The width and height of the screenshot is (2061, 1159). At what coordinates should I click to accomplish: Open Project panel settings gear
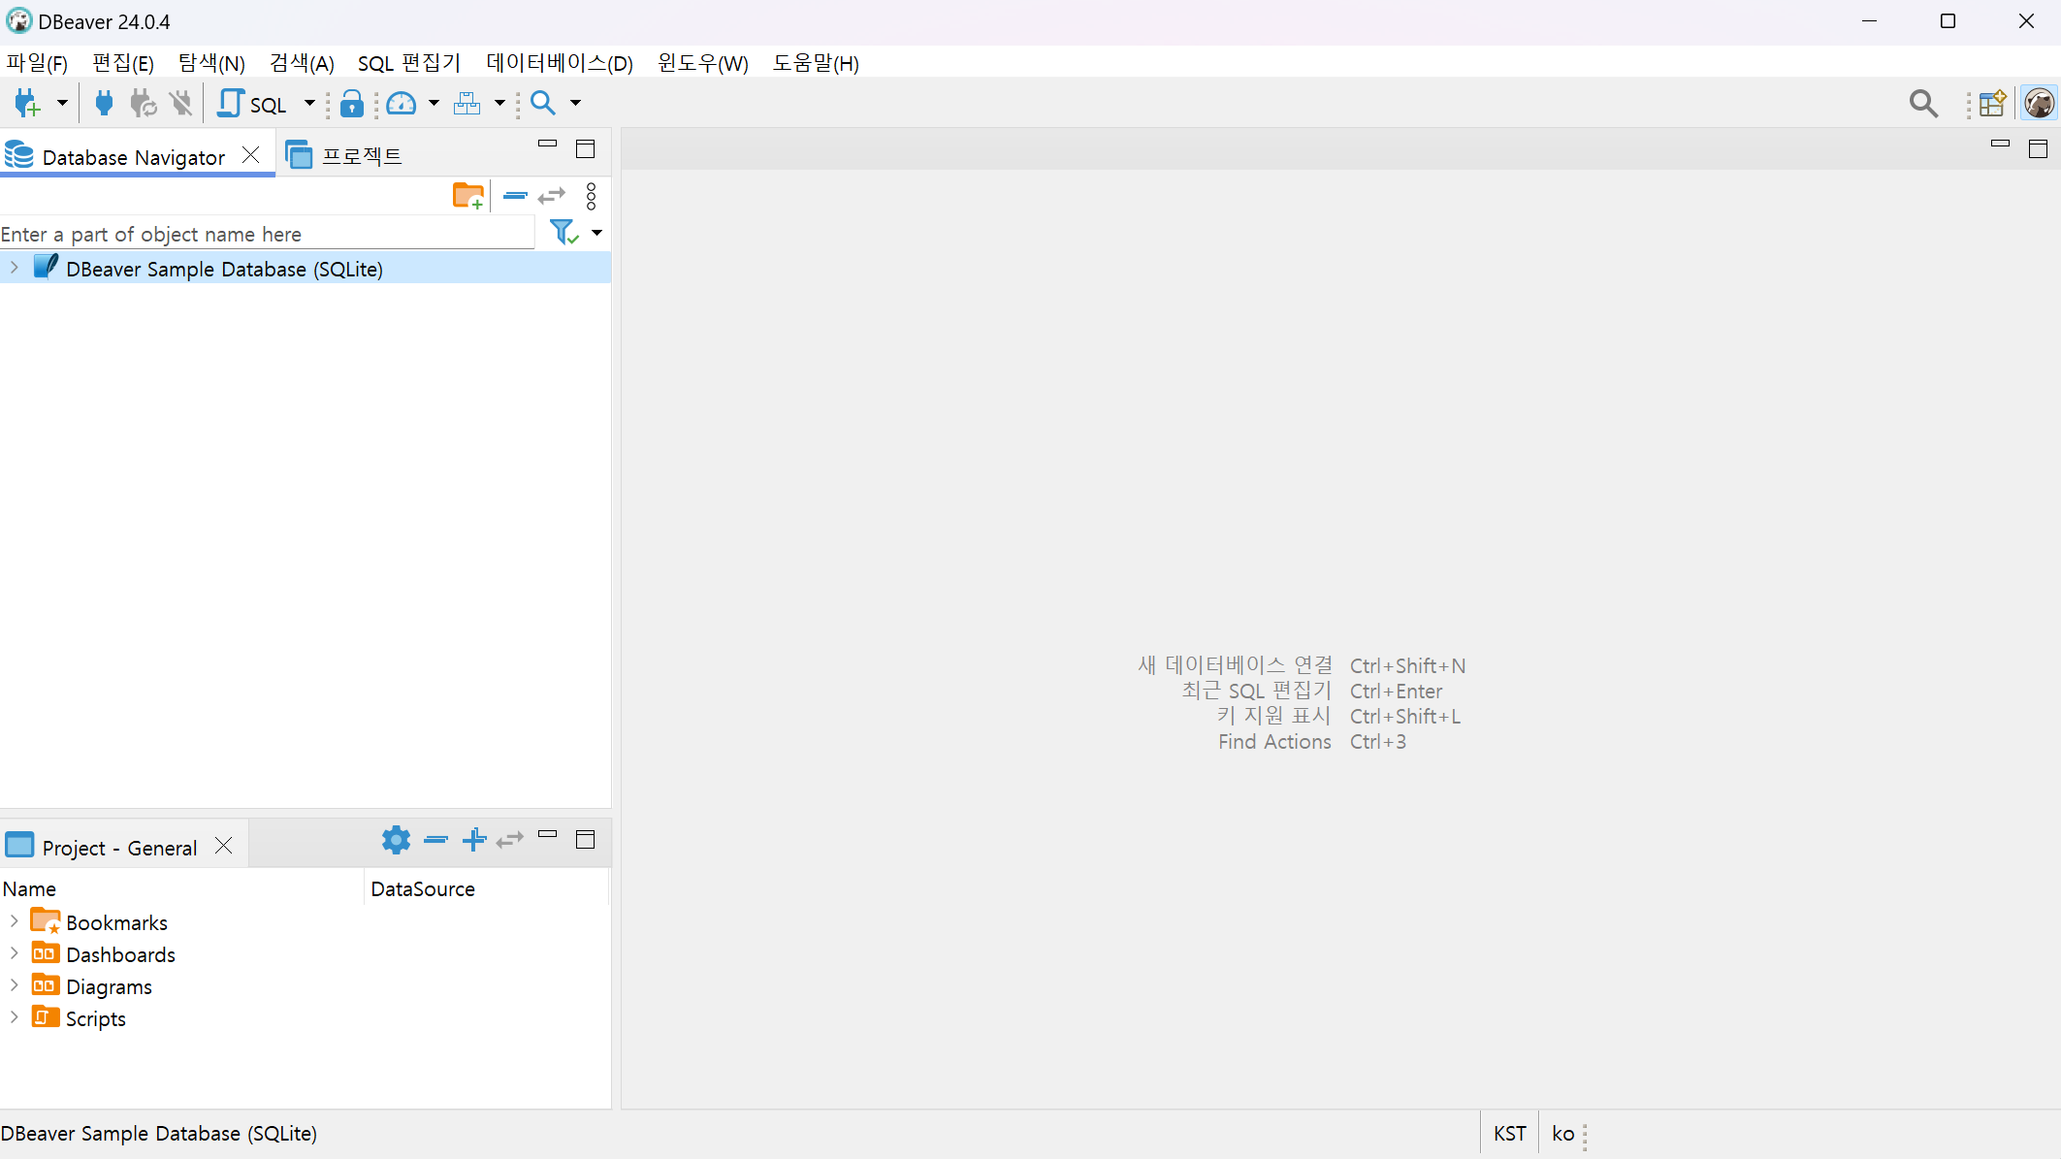point(396,840)
